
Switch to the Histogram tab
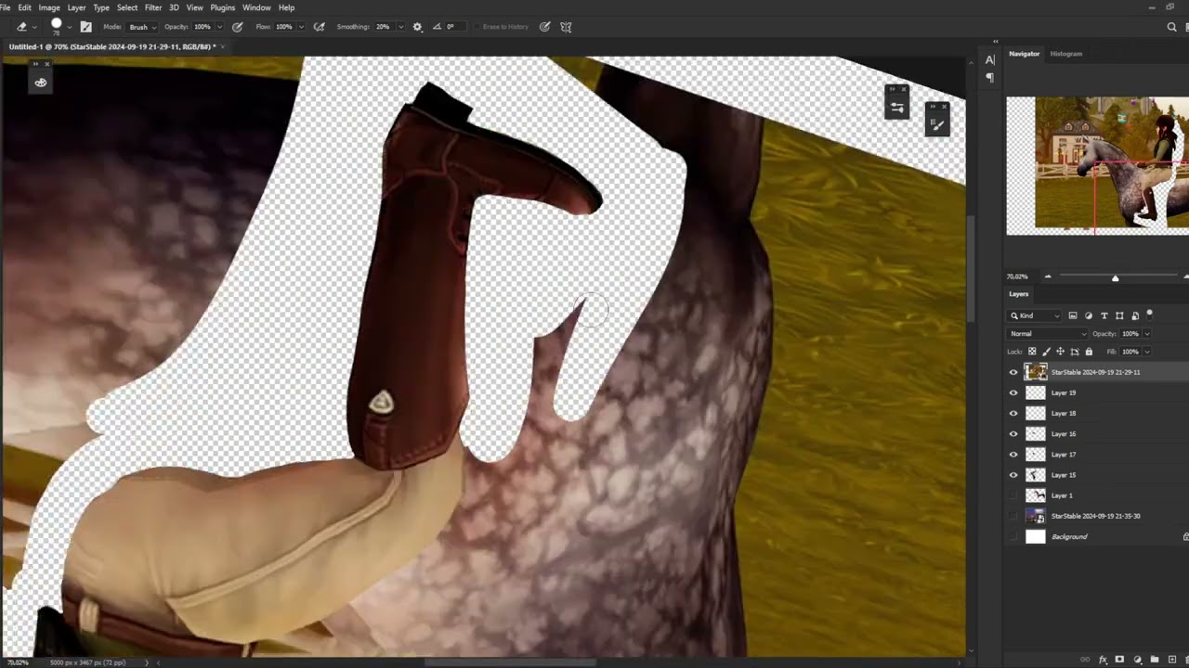pyautogui.click(x=1065, y=54)
